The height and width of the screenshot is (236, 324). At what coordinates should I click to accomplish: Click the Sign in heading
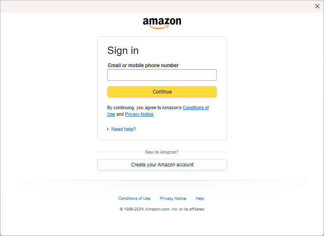[123, 51]
